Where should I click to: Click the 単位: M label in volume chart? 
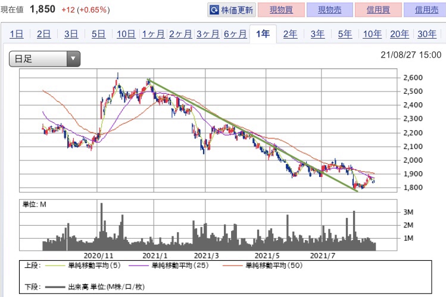pos(34,204)
